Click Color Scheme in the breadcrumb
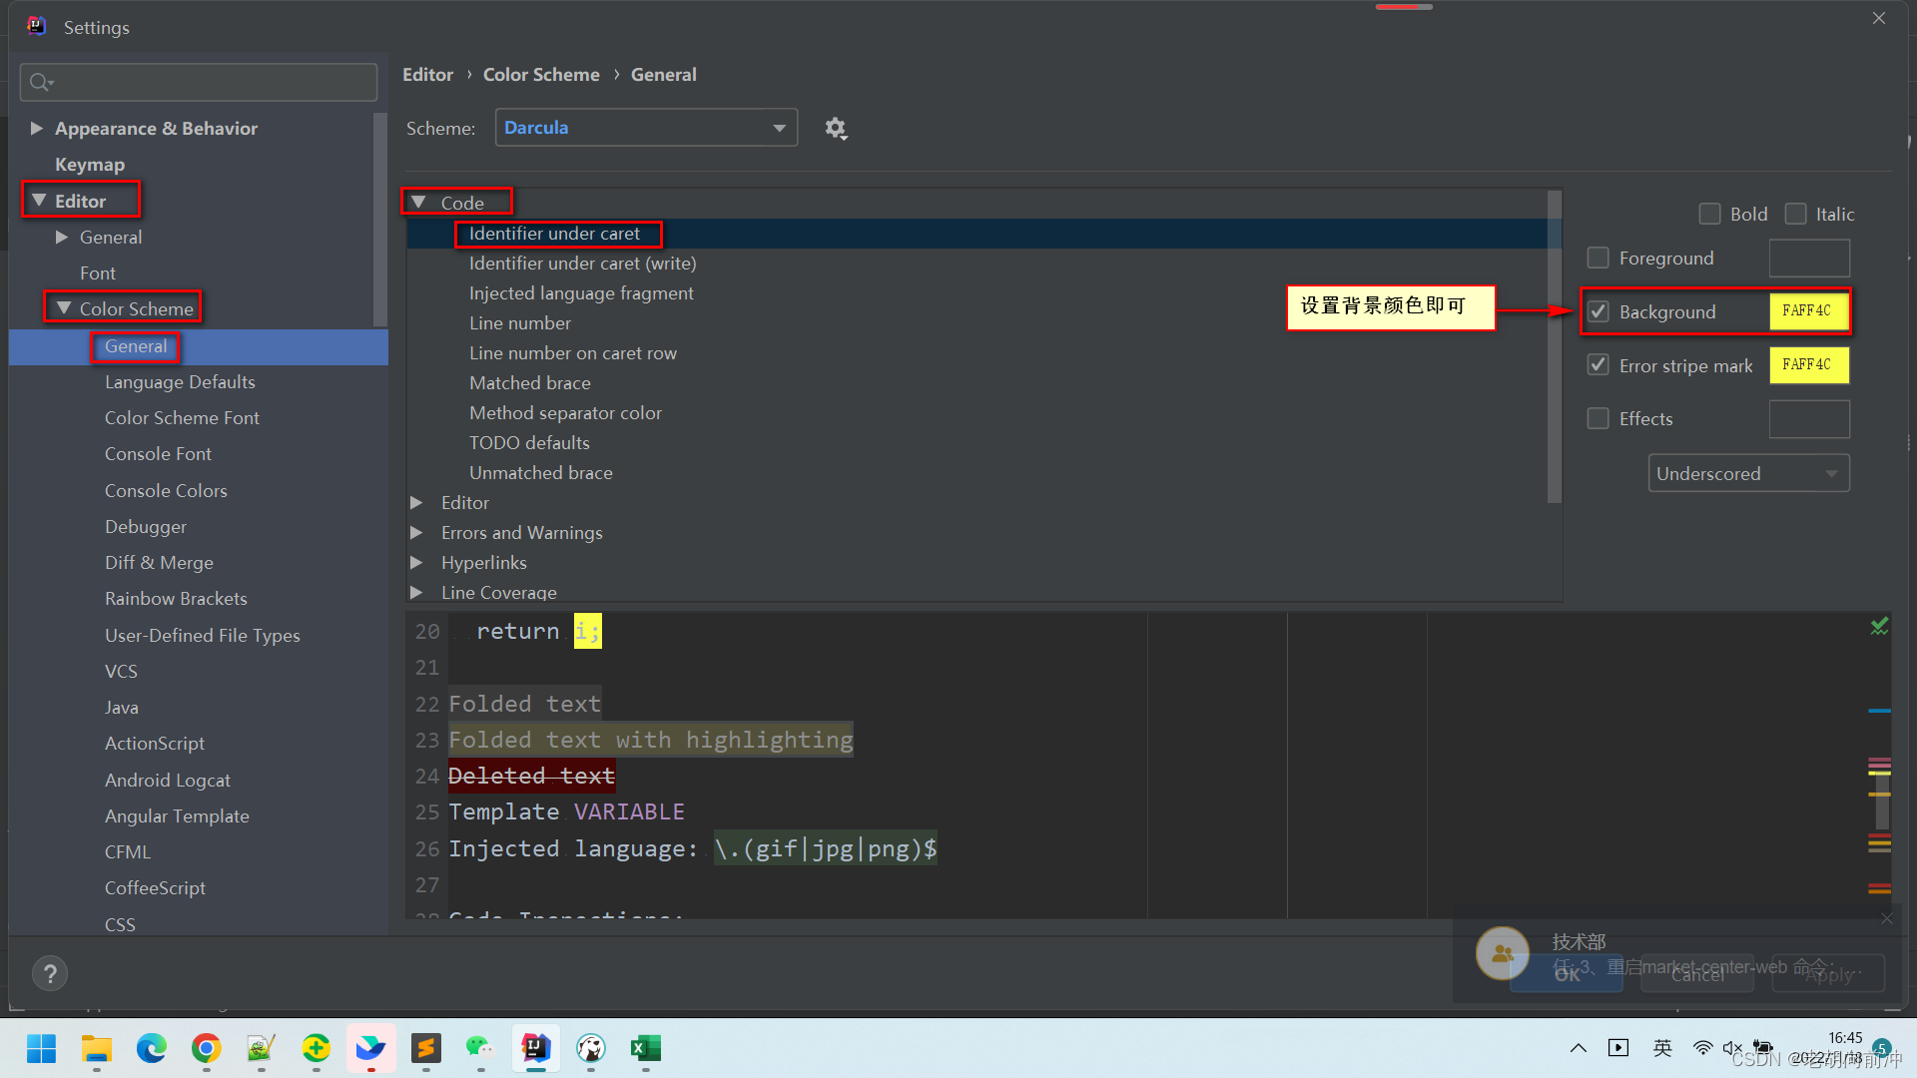Viewport: 1917px width, 1078px height. (541, 75)
